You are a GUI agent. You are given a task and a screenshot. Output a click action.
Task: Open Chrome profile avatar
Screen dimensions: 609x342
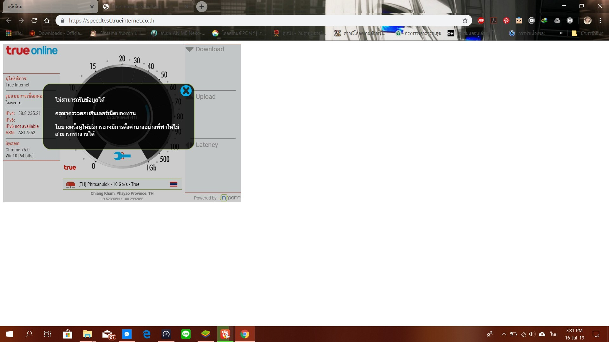(587, 21)
